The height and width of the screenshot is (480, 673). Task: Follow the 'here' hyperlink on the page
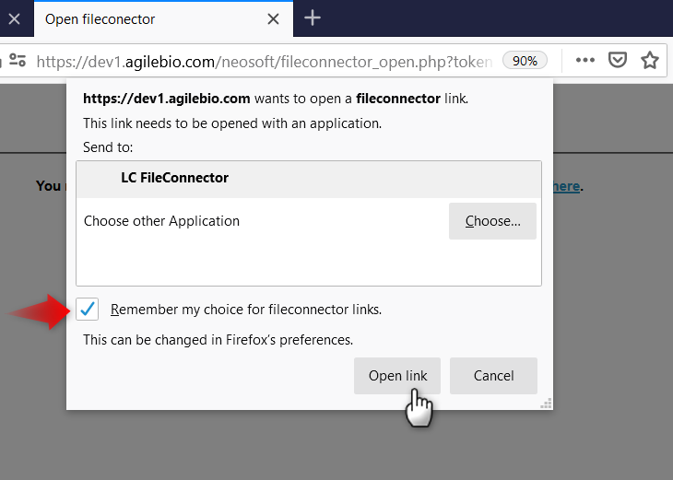point(566,186)
